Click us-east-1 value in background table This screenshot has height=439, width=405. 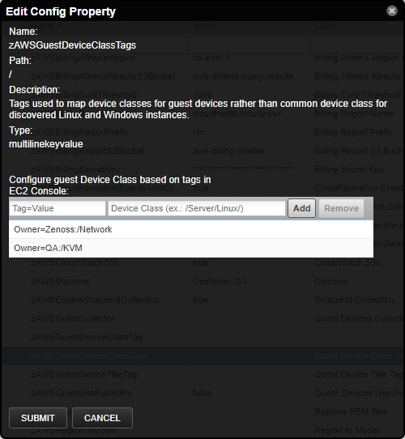pos(211,58)
